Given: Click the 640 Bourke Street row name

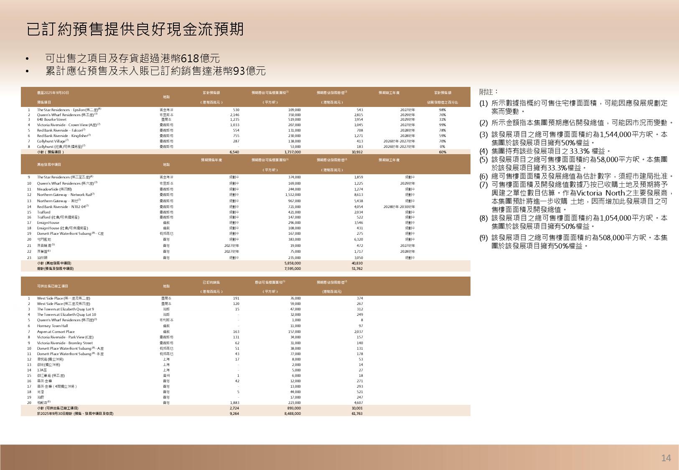Looking at the screenshot, I should click(52, 119).
